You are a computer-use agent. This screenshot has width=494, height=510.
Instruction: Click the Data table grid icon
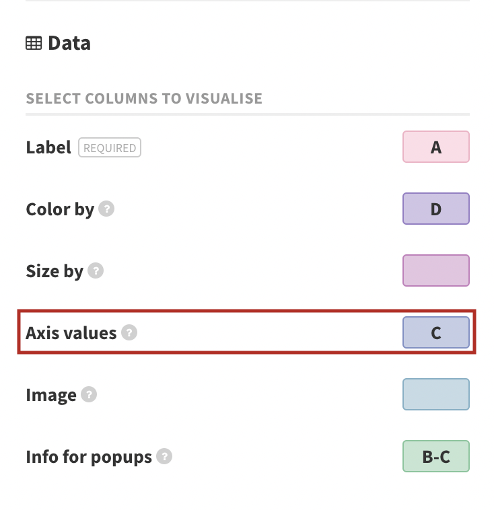click(x=34, y=43)
